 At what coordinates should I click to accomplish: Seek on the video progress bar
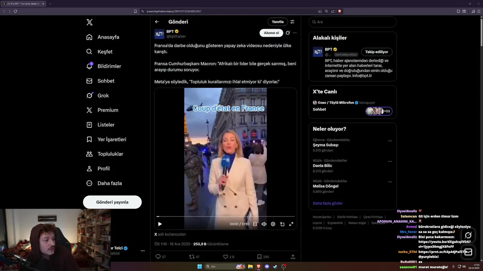click(x=226, y=216)
